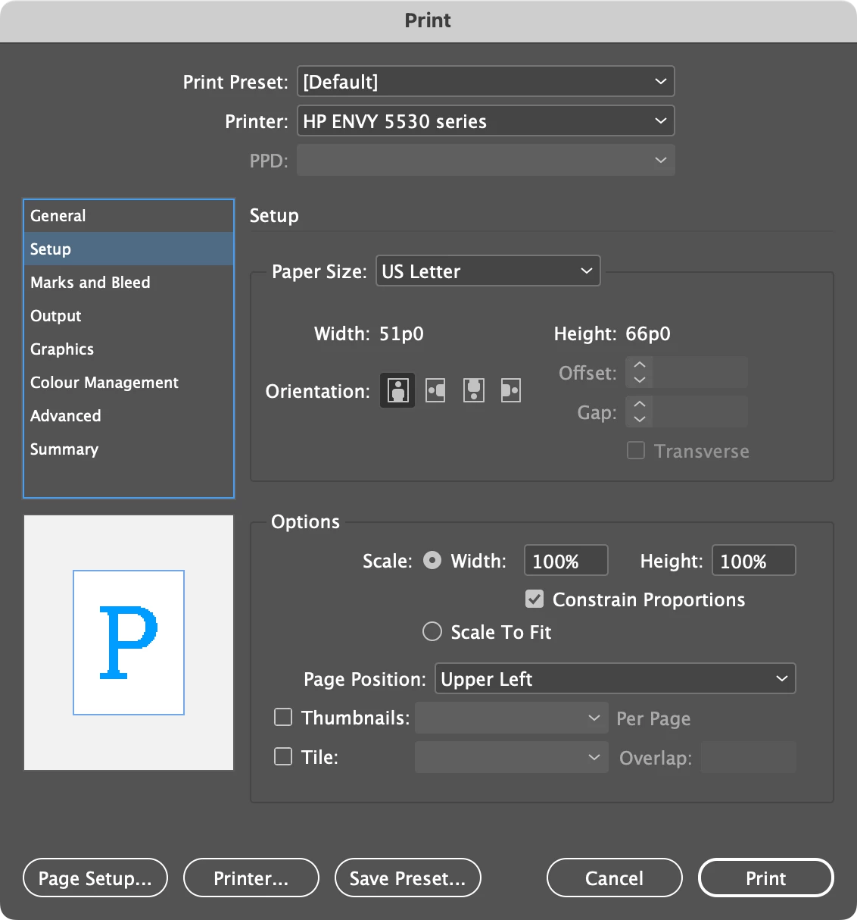Click the Printer... button
The width and height of the screenshot is (857, 920).
251,878
